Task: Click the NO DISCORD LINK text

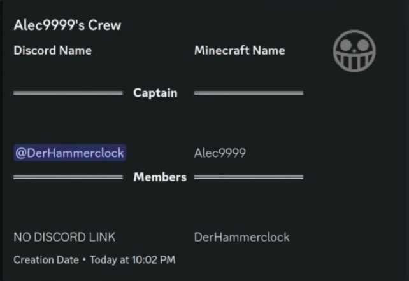Action: pyautogui.click(x=64, y=237)
